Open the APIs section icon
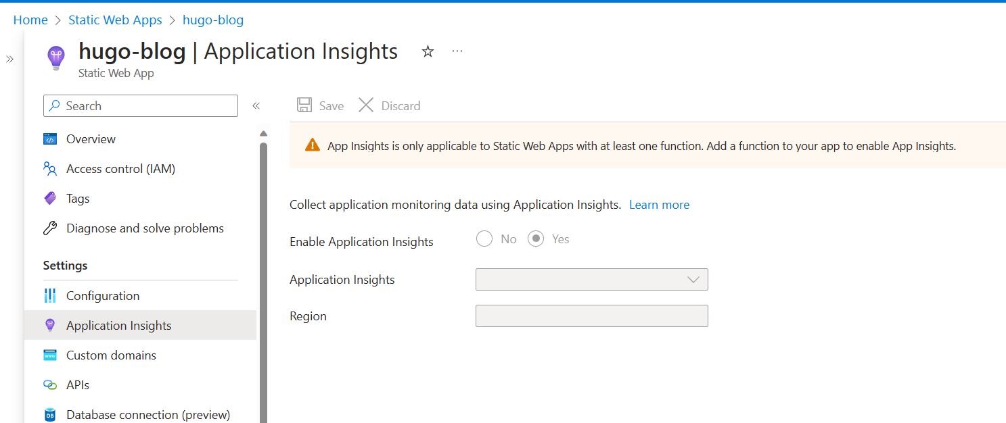This screenshot has width=1006, height=423. 50,384
